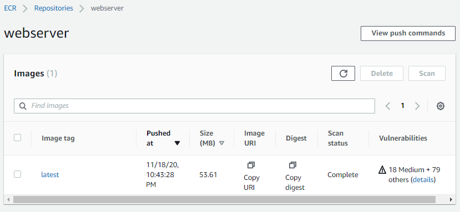
Task: Focus the Find images search field
Action: coord(194,106)
